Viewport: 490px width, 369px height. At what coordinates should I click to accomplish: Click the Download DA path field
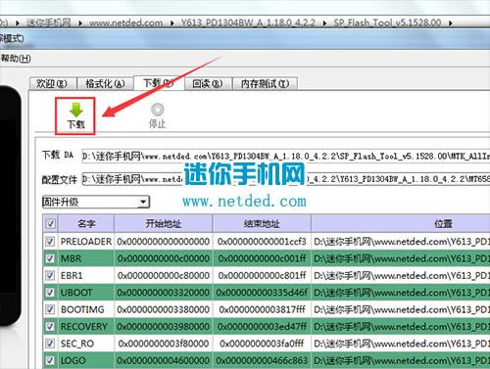(x=286, y=156)
